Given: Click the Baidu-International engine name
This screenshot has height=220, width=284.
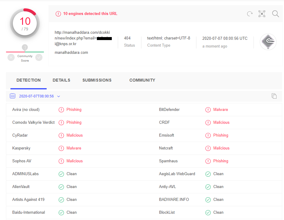Looking at the screenshot, I should pyautogui.click(x=29, y=213).
